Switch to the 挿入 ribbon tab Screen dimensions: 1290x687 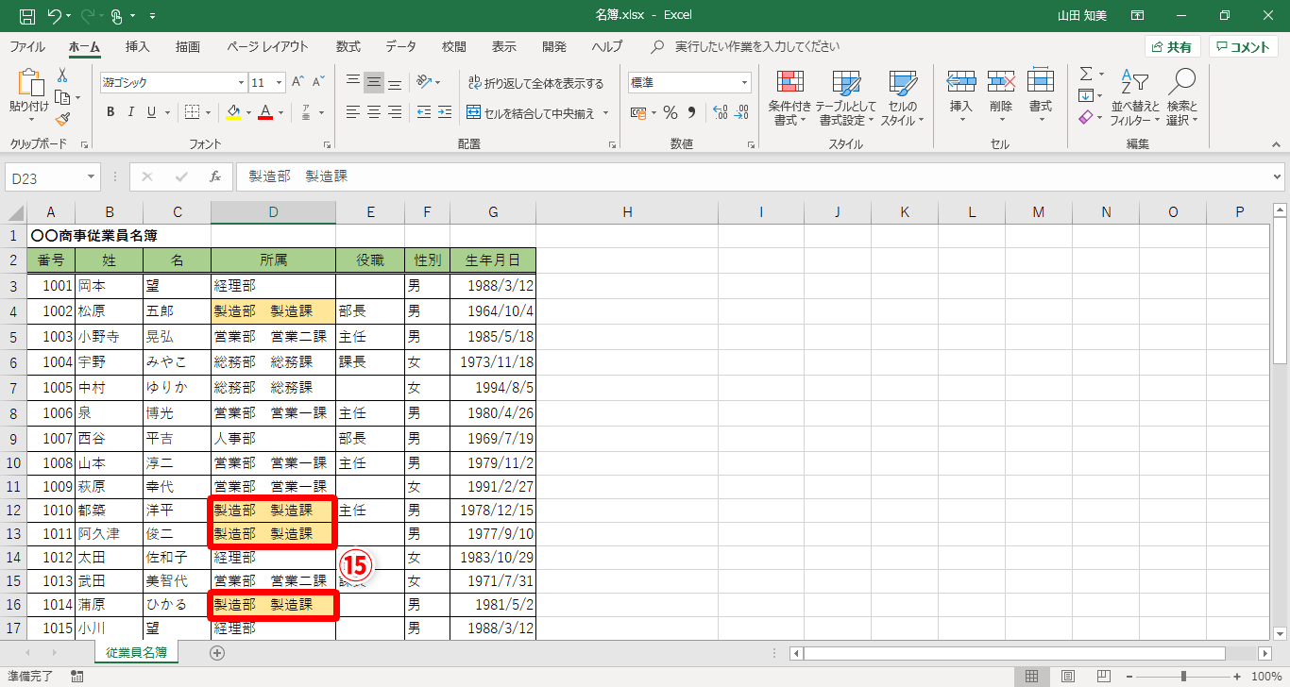(138, 46)
